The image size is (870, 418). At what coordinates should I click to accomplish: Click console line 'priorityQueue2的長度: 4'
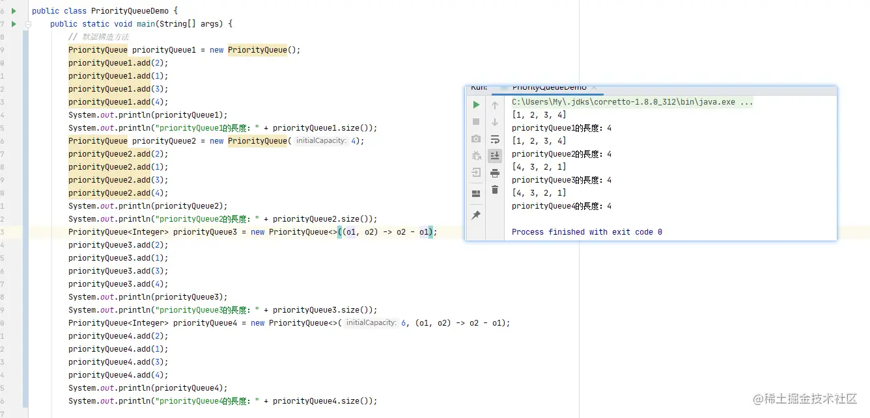(562, 154)
